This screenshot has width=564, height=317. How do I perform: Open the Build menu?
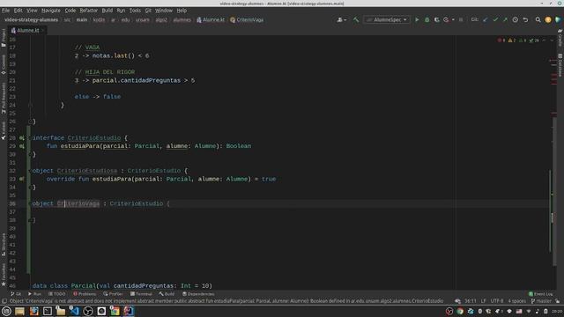(x=108, y=11)
